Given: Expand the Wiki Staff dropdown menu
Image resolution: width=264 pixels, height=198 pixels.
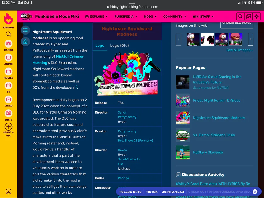Looking at the screenshot, I should (203, 16).
